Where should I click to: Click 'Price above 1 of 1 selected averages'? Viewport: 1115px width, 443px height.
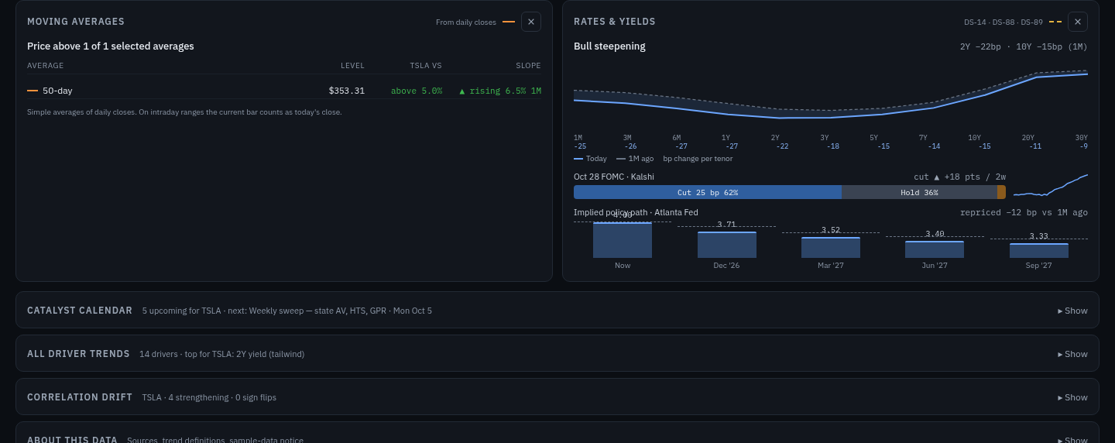111,46
